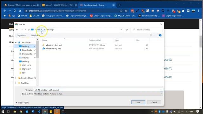This screenshot has width=203, height=114.
Task: Go up one folder level
Action: click(x=29, y=29)
